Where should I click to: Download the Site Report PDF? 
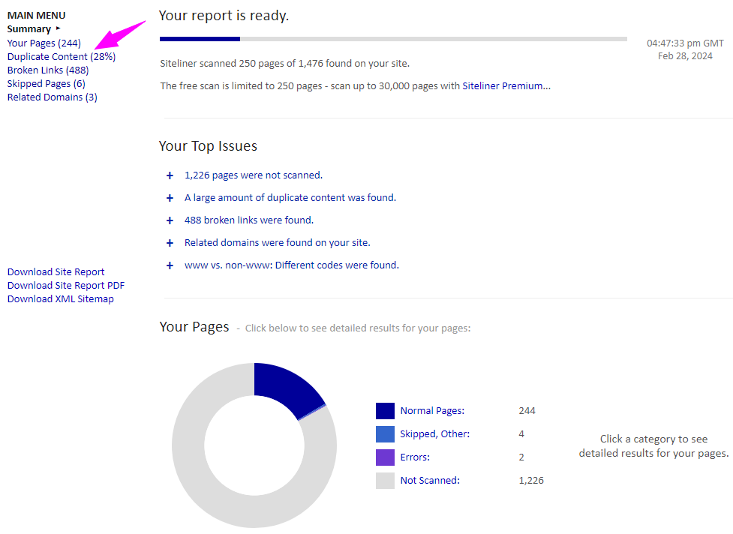[66, 286]
